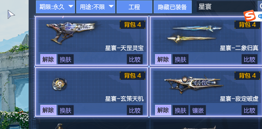Click the 星寰-玄策天机 grenade icon
Viewport: 262px width, 129px height.
point(60,84)
